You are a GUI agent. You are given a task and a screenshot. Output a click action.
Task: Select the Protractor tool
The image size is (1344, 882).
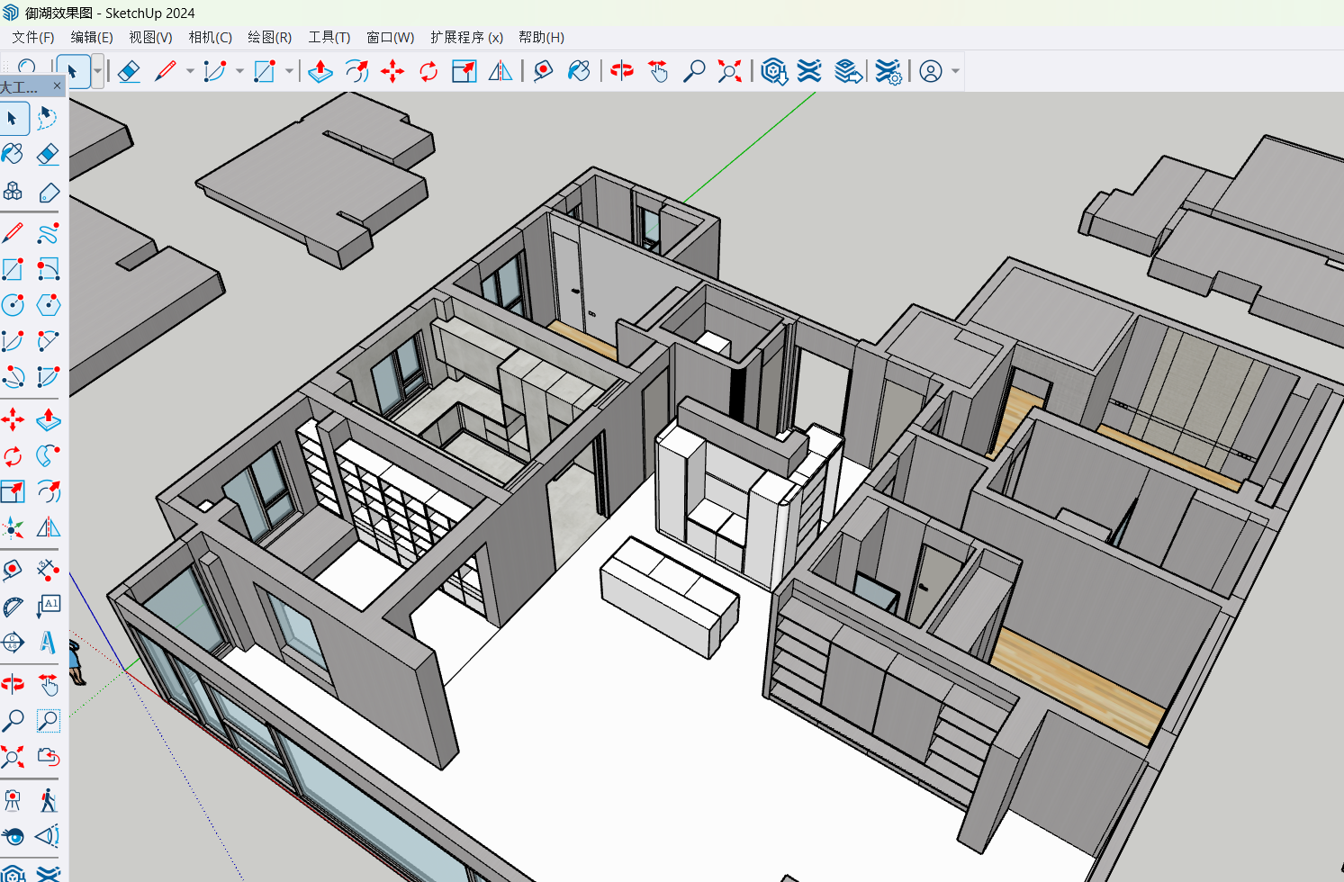(13, 607)
